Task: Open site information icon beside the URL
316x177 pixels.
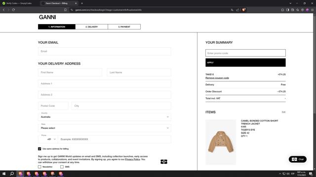Action: (x=72, y=10)
